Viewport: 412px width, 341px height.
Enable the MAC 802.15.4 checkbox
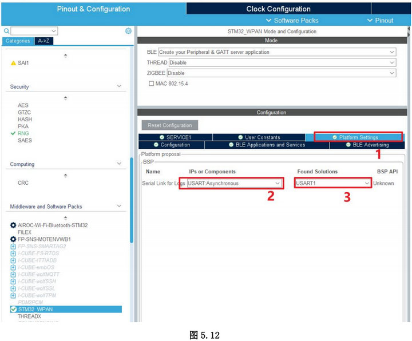click(151, 84)
